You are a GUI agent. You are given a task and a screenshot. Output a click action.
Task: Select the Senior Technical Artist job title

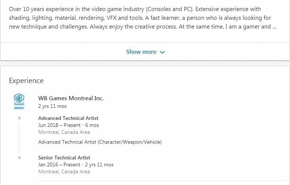tap(64, 158)
